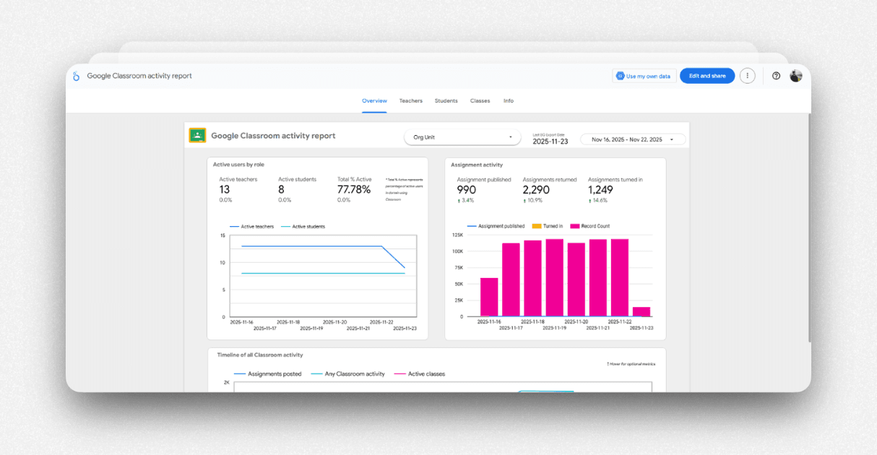Open the Org Unit dropdown

pos(462,136)
